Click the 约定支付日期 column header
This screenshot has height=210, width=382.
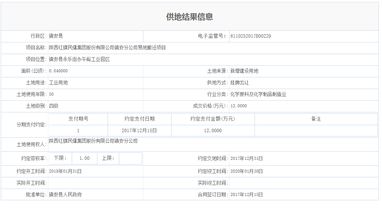(x=140, y=119)
